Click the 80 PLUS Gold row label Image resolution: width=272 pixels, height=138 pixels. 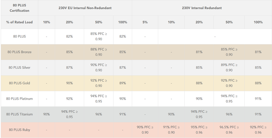coord(20,83)
